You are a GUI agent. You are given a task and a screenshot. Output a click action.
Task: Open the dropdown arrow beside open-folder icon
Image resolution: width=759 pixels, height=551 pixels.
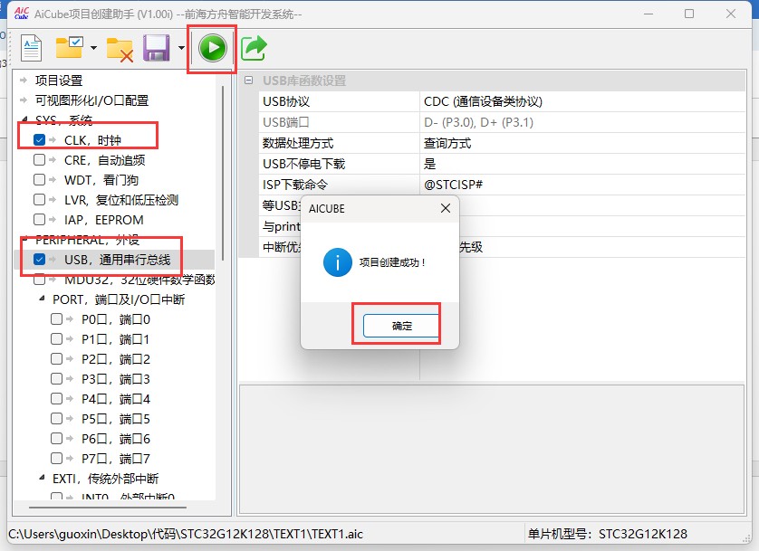pyautogui.click(x=93, y=48)
